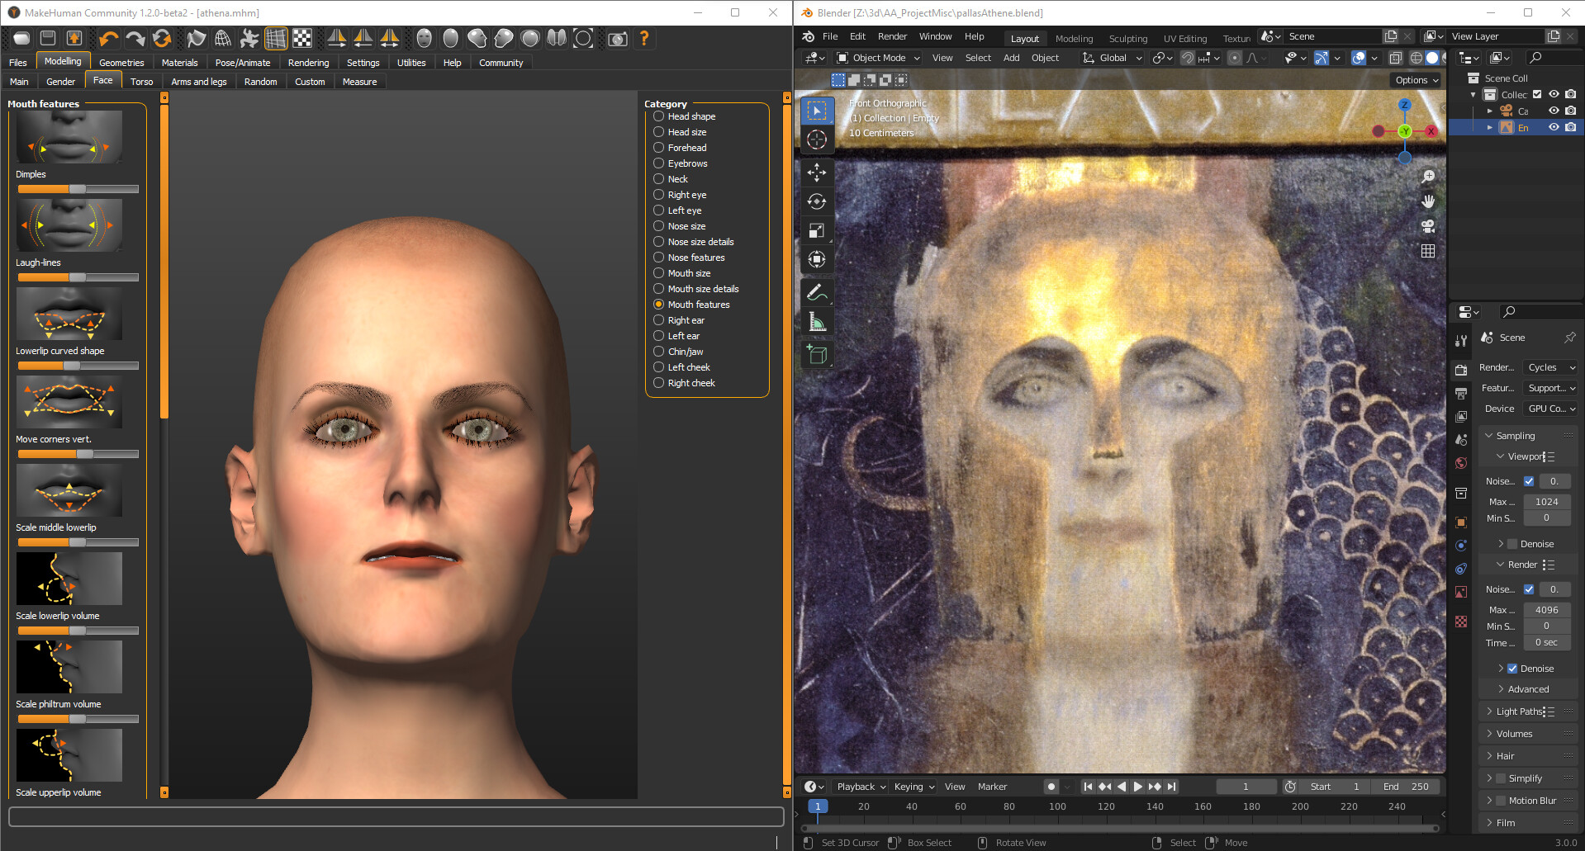Click the MakeHuman save file icon

[x=48, y=38]
